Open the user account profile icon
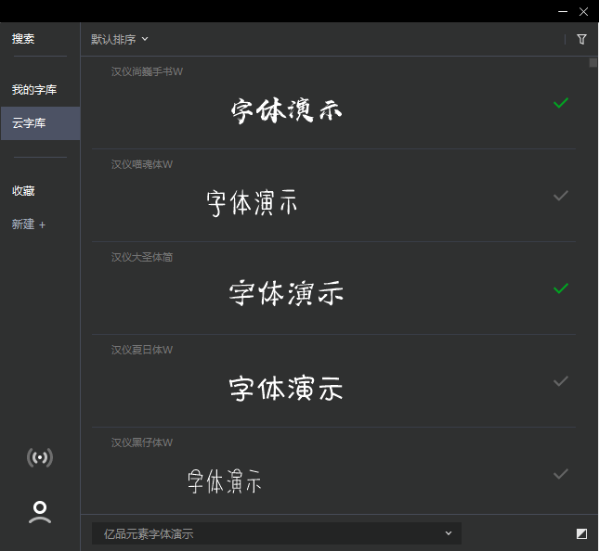This screenshot has height=551, width=599. tap(40, 512)
